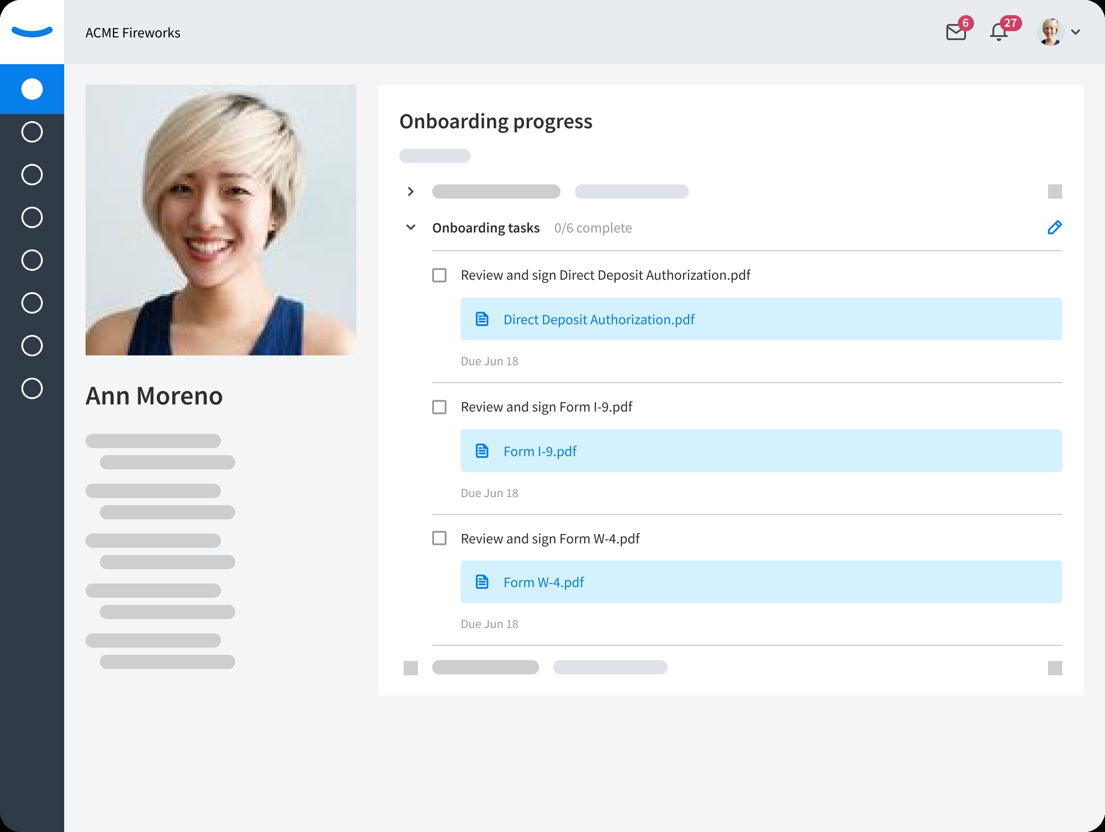
Task: Tick the Review and sign Form W-4 checkbox
Action: tap(439, 538)
